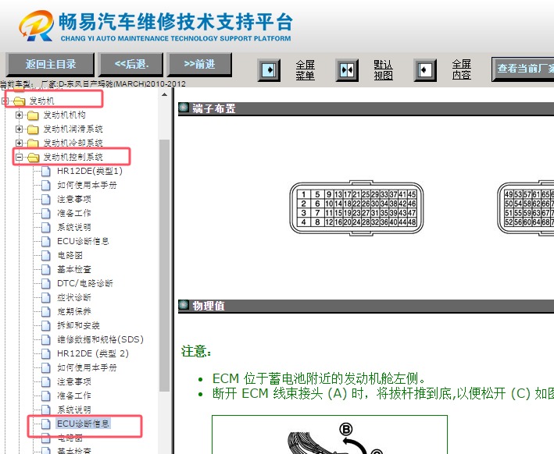Click the tree panel scroll-up arrow
Viewport: 554px width, 454px height.
click(x=164, y=94)
